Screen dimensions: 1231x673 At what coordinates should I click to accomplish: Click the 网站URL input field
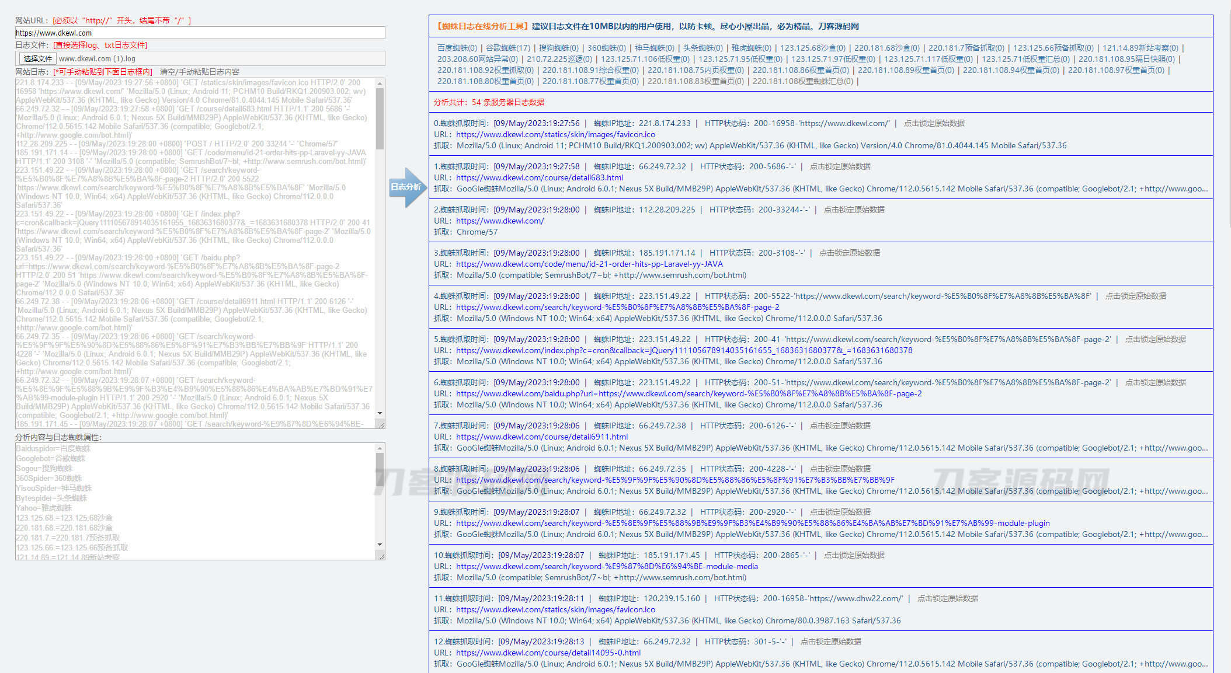[200, 33]
